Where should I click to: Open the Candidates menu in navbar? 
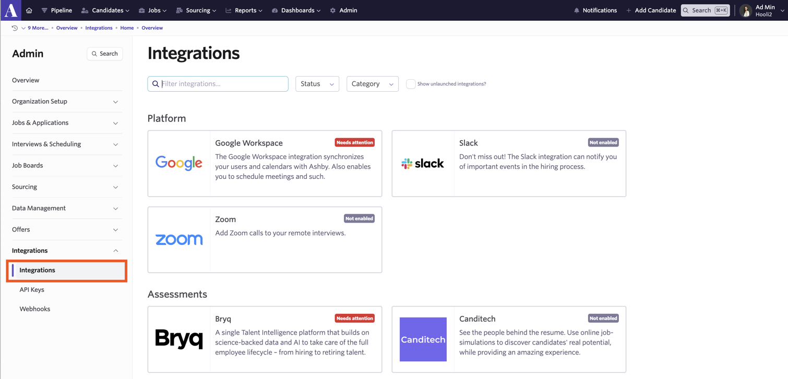(105, 10)
